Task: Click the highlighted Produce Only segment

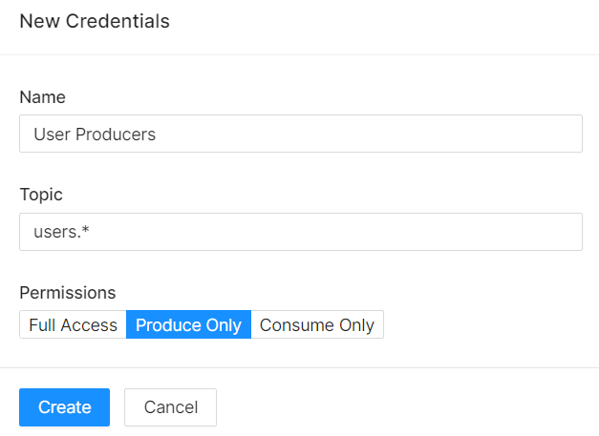Action: [x=189, y=324]
